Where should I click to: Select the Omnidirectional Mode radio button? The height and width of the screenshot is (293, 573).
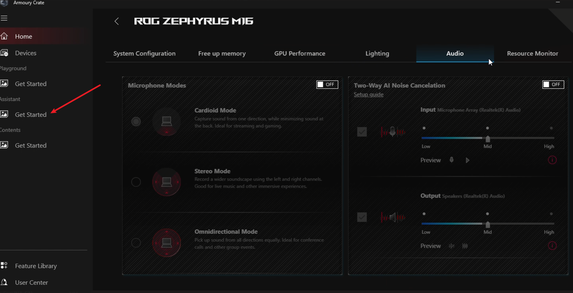[136, 243]
